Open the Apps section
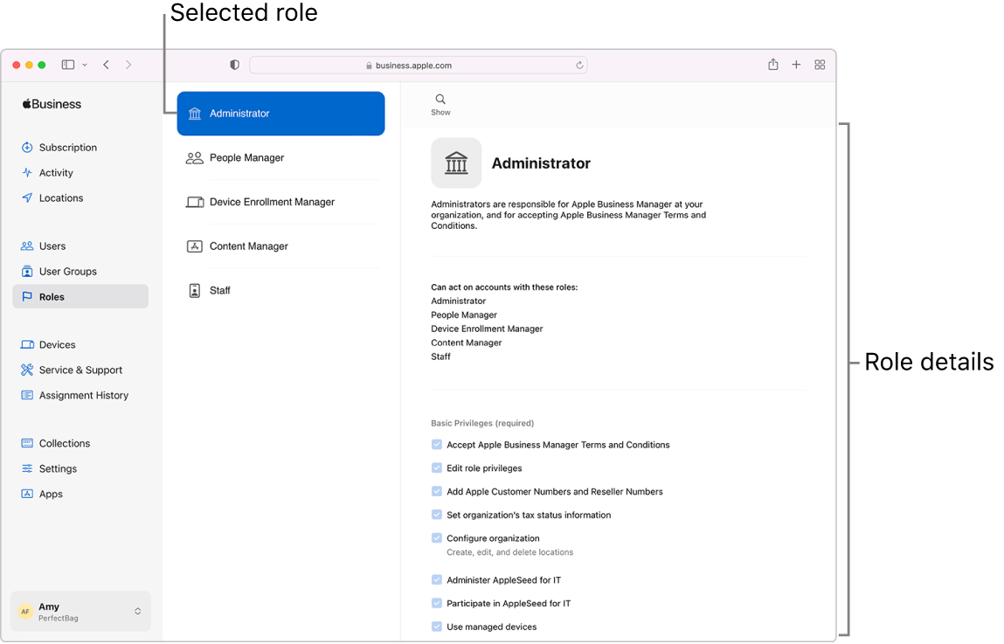 tap(51, 494)
